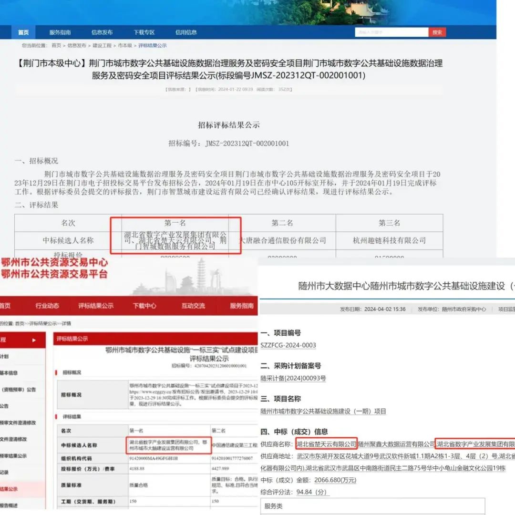Image resolution: width=515 pixels, height=515 pixels.
Task: Open 服务指南 in the red Ezhou navigation bar
Action: click(x=242, y=306)
